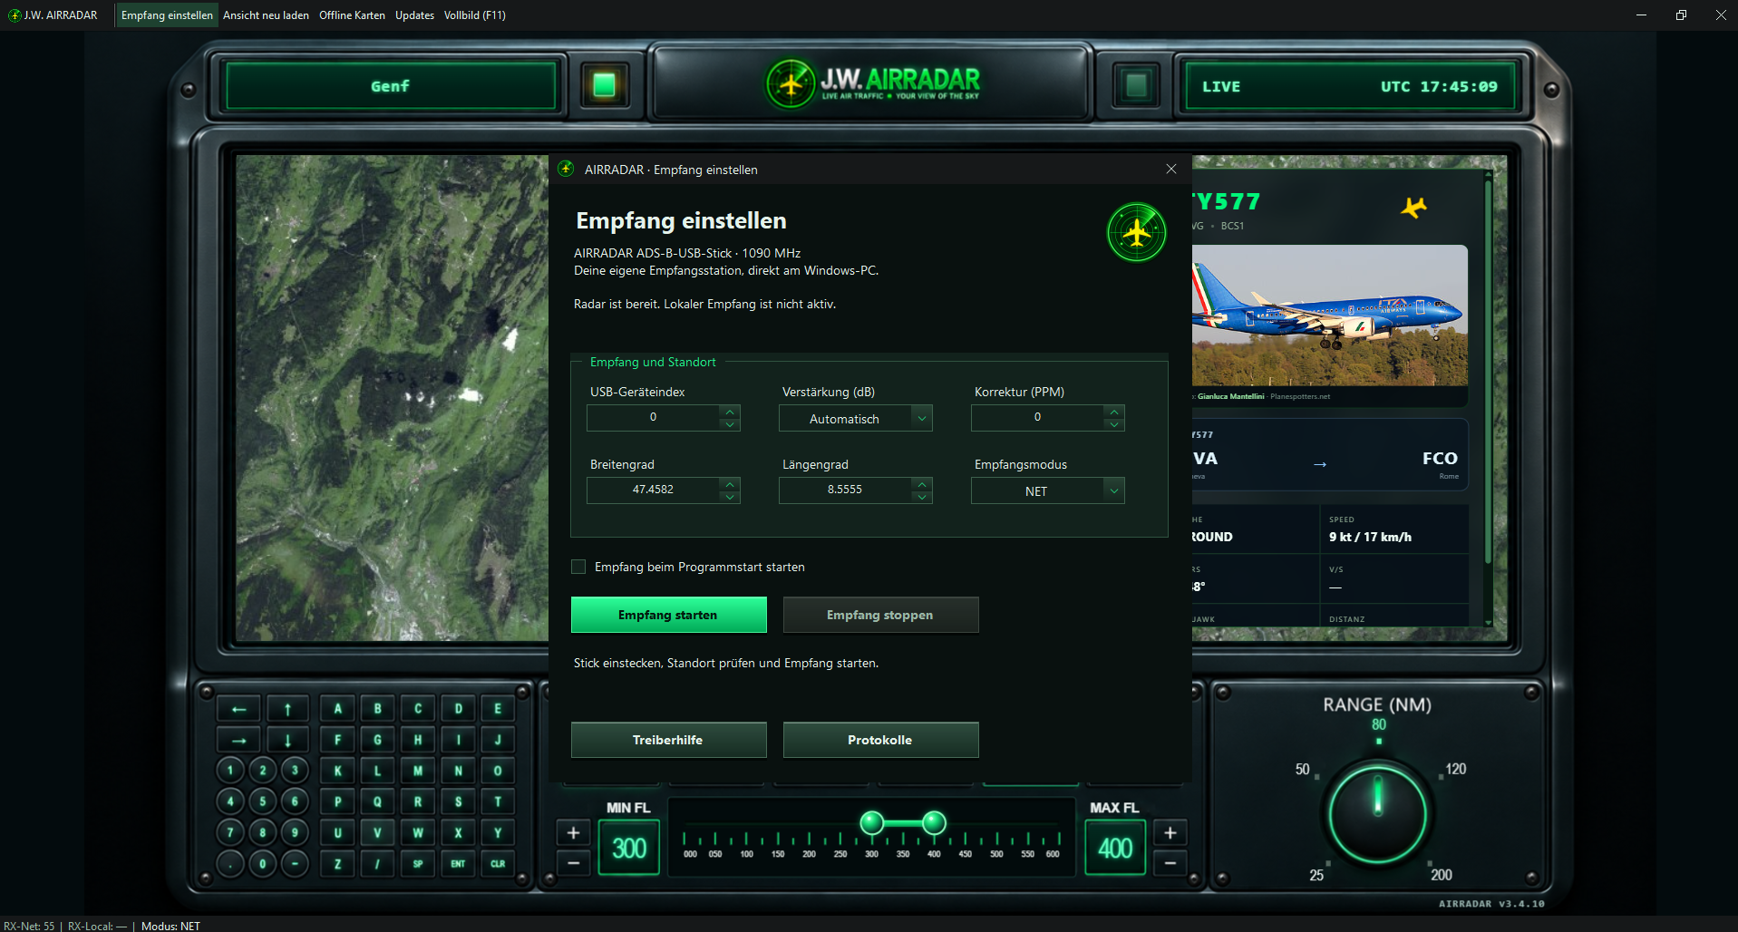The height and width of the screenshot is (932, 1738).
Task: Toggle the lit green square button beside Genf
Action: (x=604, y=85)
